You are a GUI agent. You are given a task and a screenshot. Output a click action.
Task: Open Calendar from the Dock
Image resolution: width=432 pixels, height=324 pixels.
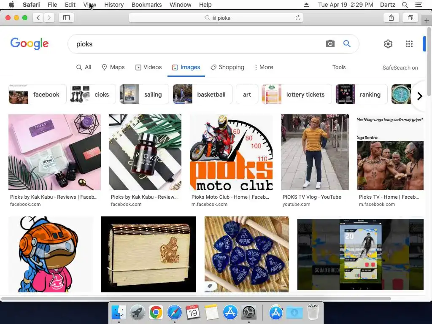click(193, 313)
